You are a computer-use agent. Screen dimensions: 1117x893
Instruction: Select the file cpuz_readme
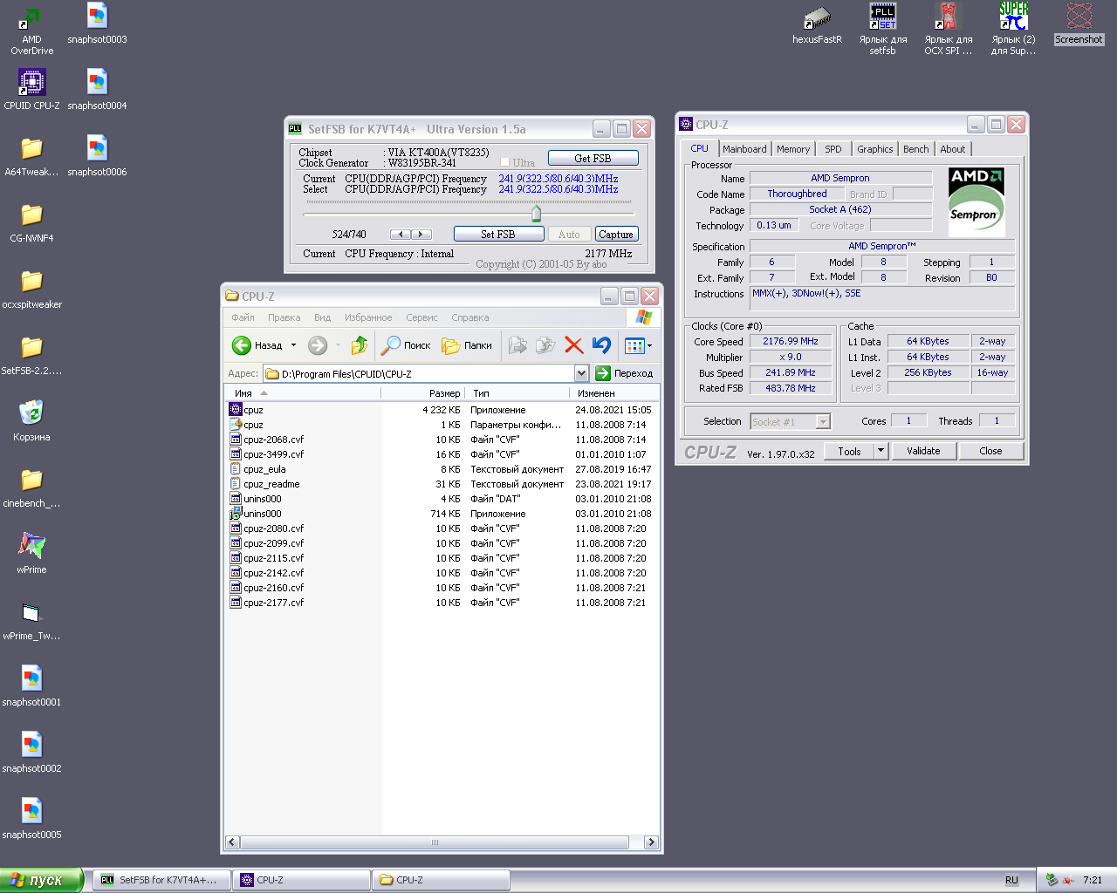pyautogui.click(x=271, y=484)
